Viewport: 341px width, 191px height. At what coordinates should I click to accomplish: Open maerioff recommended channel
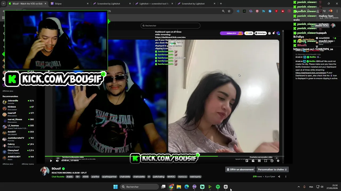coord(18,114)
